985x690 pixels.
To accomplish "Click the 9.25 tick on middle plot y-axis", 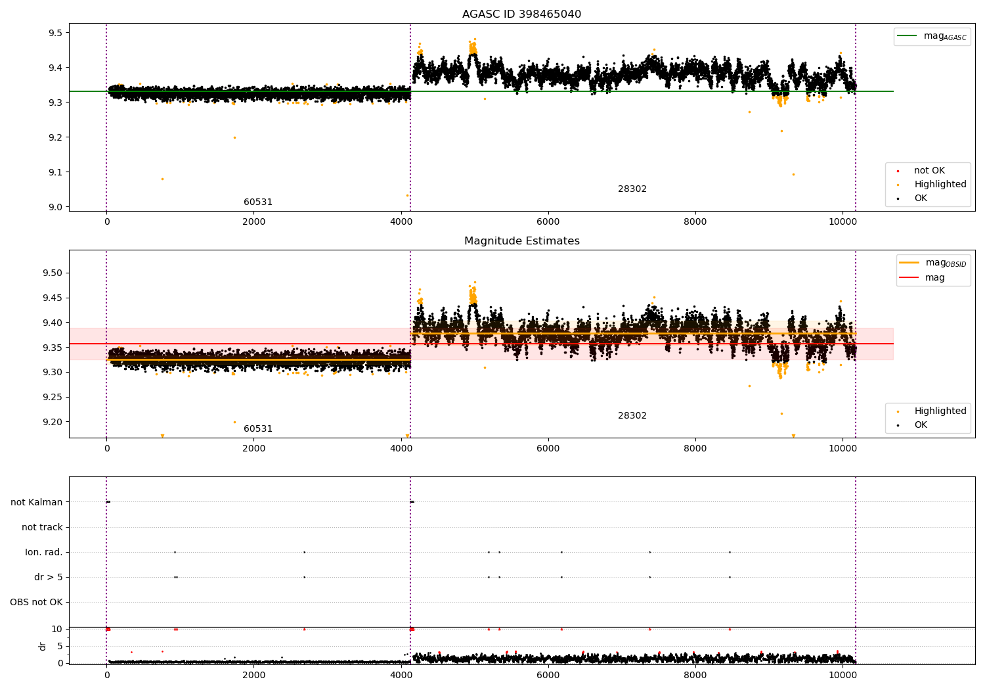I will (52, 397).
